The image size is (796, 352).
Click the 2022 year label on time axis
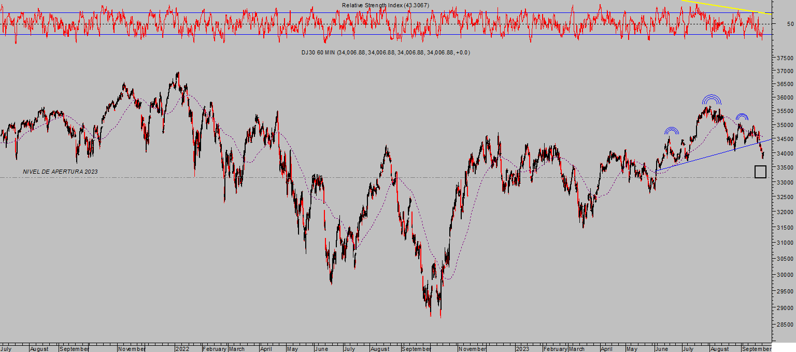coord(182,349)
